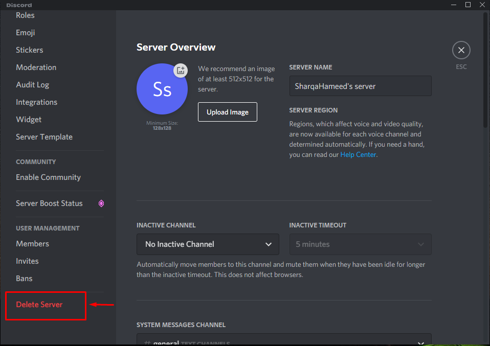Select Delete Server in sidebar
490x346 pixels.
(39, 305)
